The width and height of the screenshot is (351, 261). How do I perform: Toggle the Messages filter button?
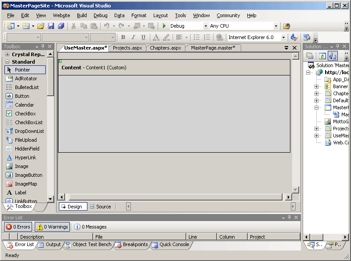[x=90, y=227]
